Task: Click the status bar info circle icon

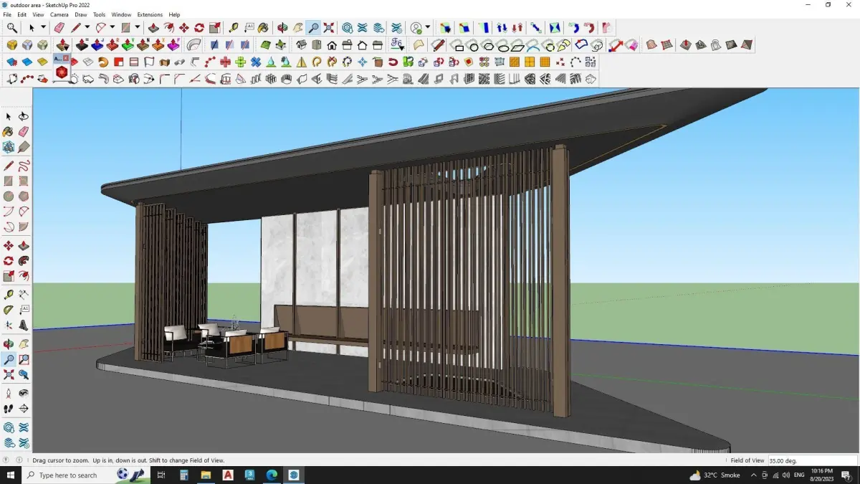Action: click(19, 460)
